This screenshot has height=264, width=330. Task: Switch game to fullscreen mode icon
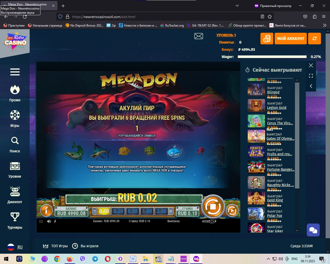pyautogui.click(x=311, y=76)
